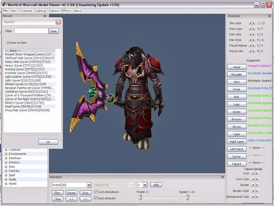Select the ---- None ---- list entry
The width and height of the screenshot is (274, 206).
tap(30, 50)
